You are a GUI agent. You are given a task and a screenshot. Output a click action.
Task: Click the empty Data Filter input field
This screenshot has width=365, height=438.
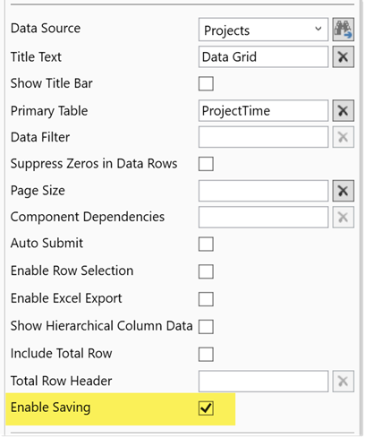pos(263,137)
